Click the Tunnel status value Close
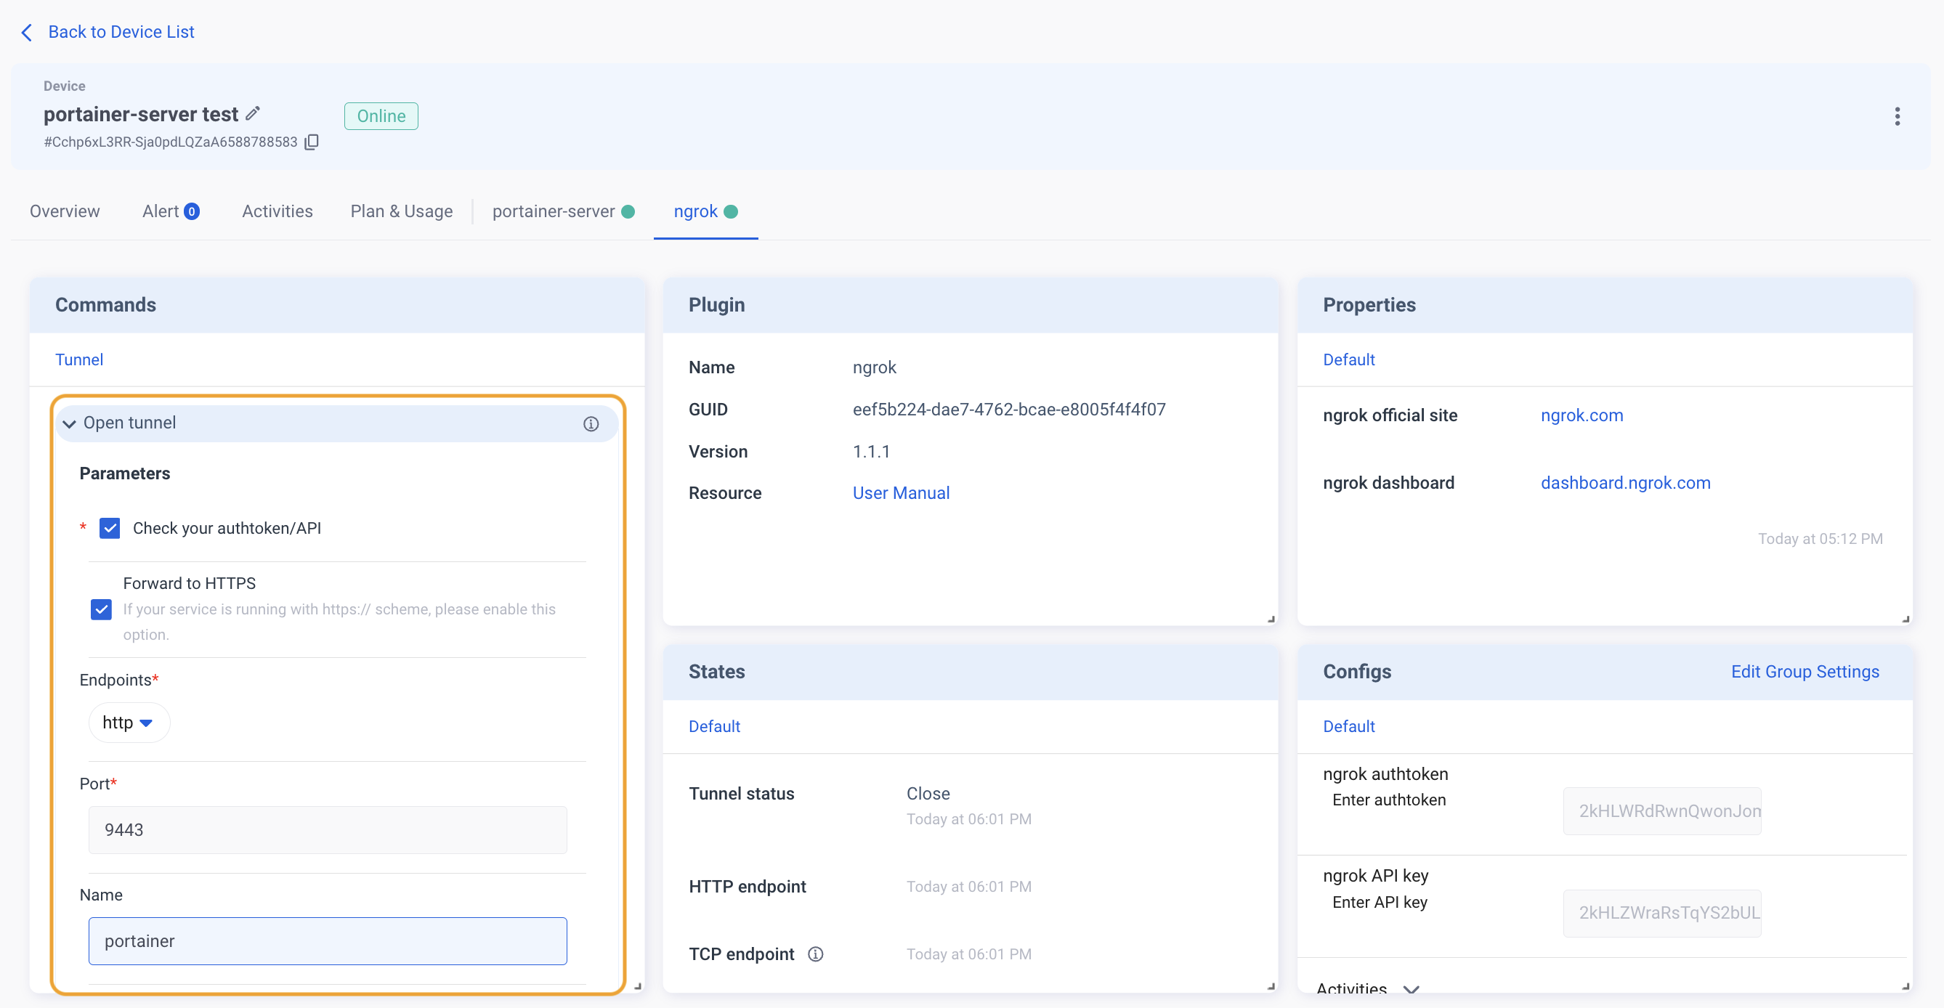Viewport: 1944px width, 1008px height. pyautogui.click(x=928, y=794)
